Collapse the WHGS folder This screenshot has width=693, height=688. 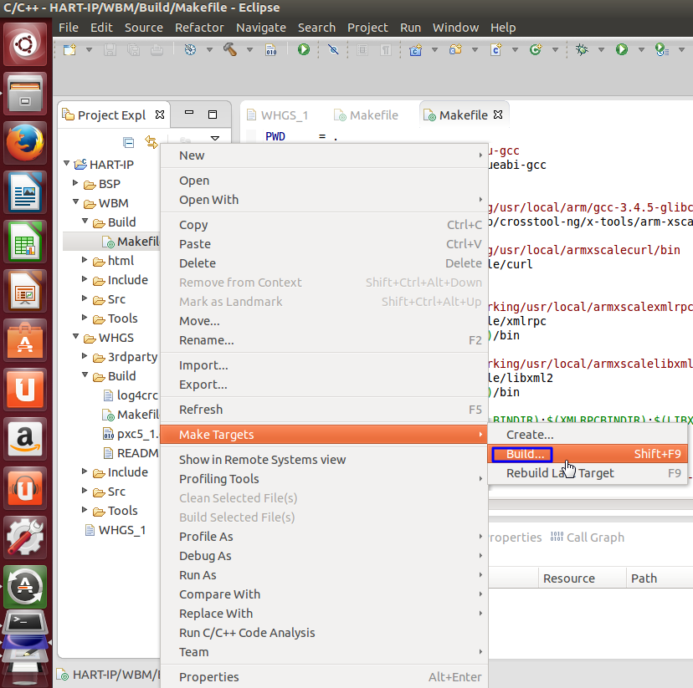75,337
